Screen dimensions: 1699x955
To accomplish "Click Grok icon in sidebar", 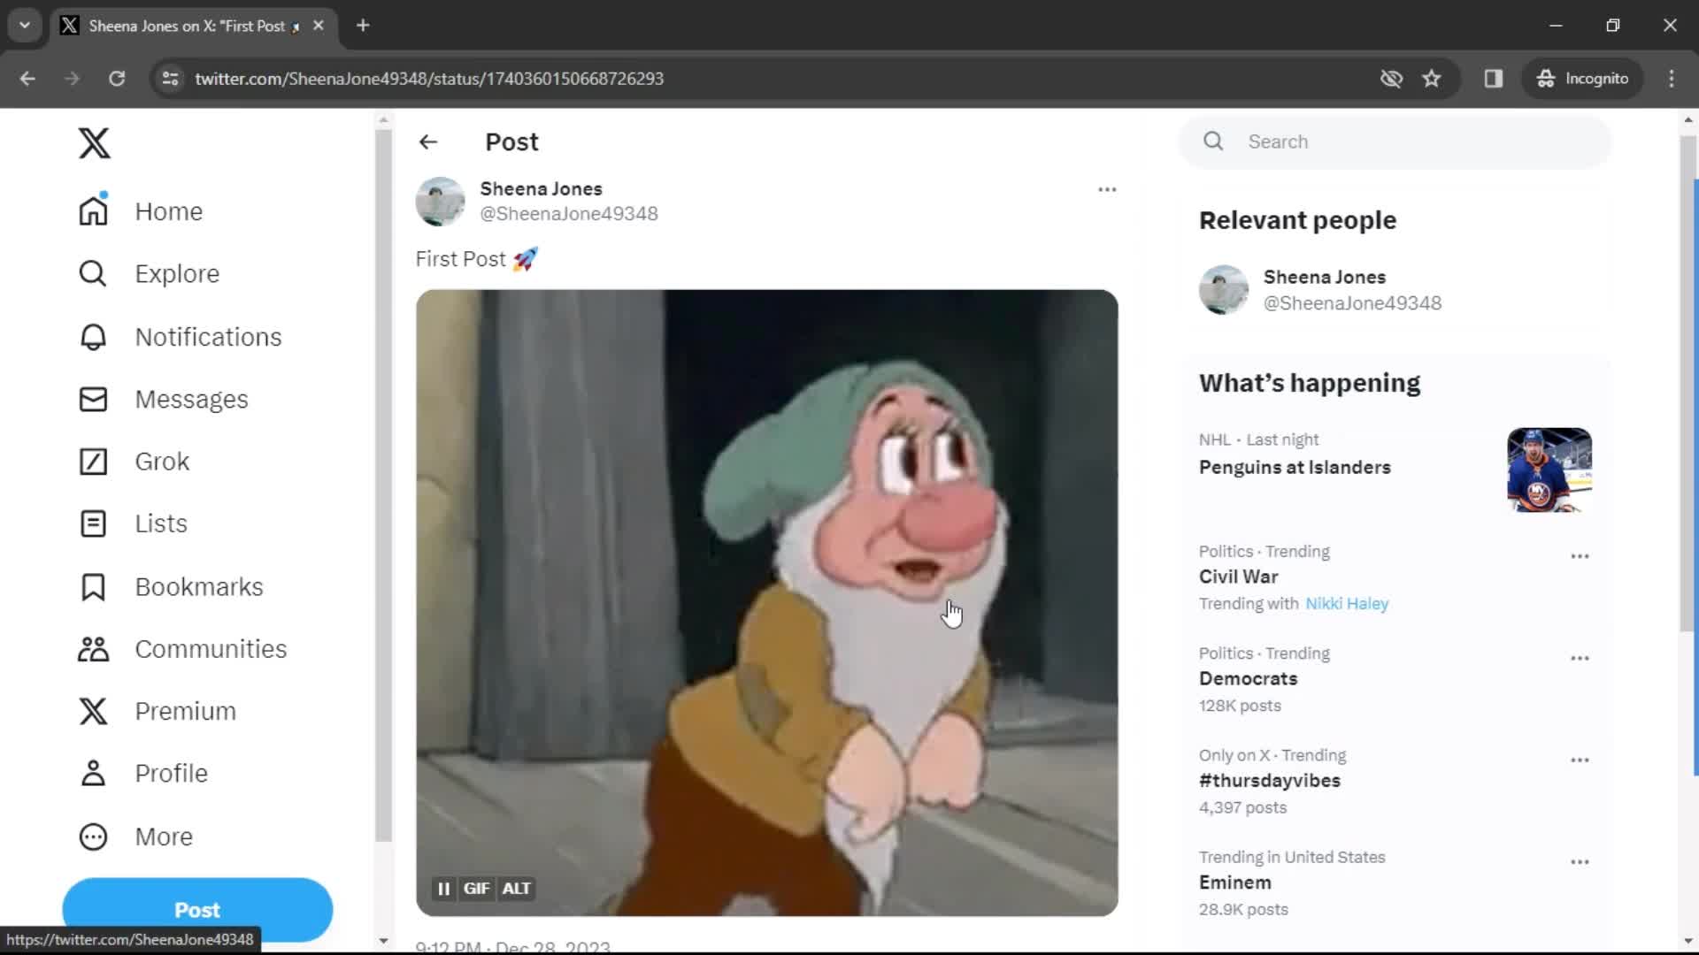I will click(x=91, y=461).
